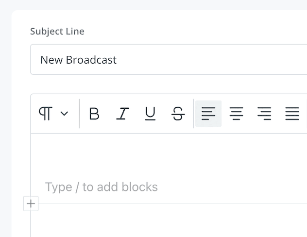Place cursor after 'New Broadcast' text

point(118,60)
